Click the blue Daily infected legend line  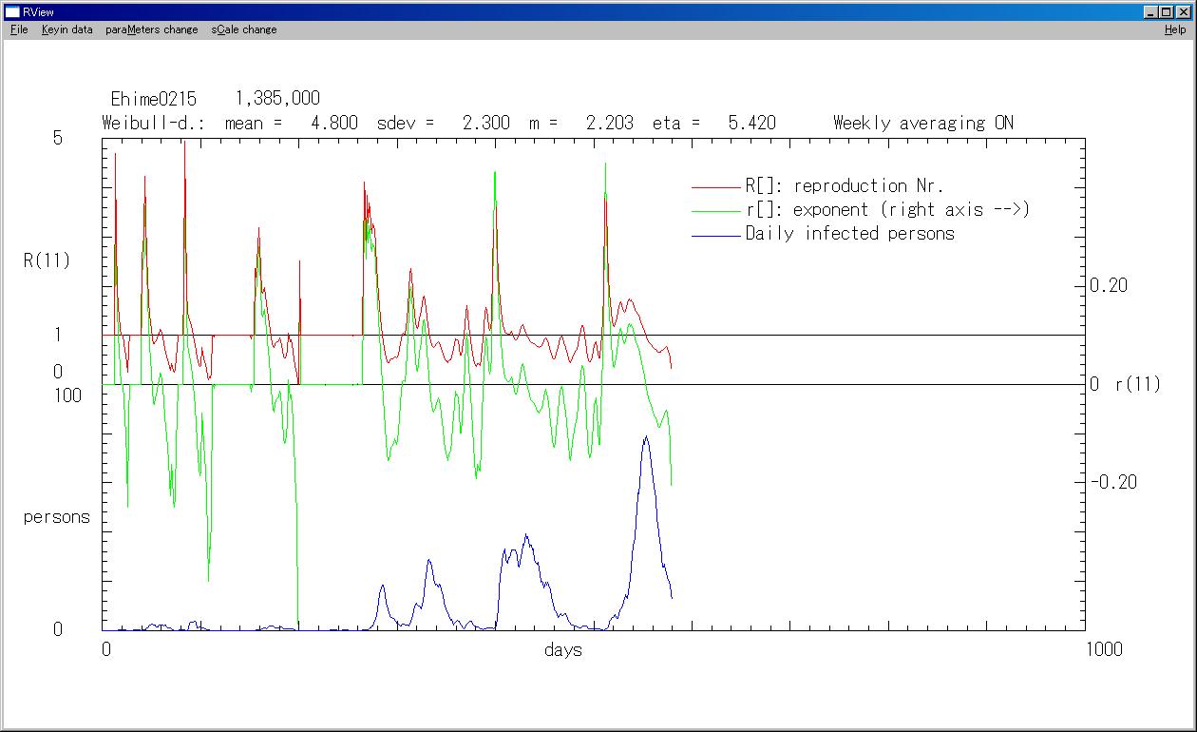tap(716, 235)
